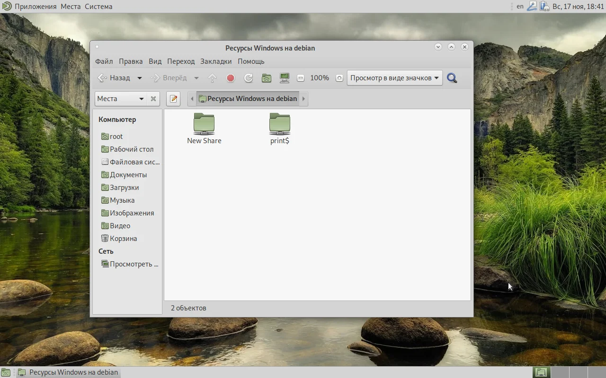Screen dimensions: 606x378
Task: Click the zoom out minus icon
Action: point(301,78)
